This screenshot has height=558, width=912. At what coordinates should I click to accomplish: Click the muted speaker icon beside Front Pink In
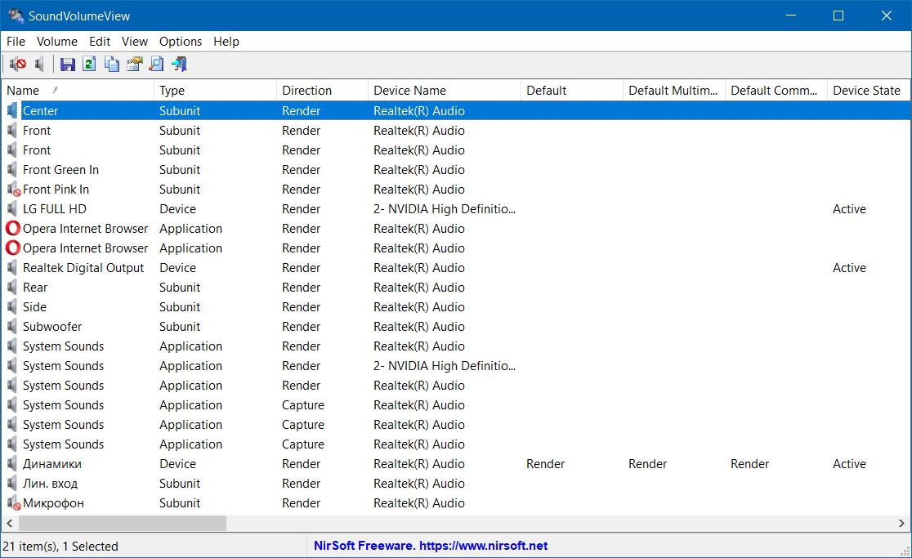coord(13,190)
